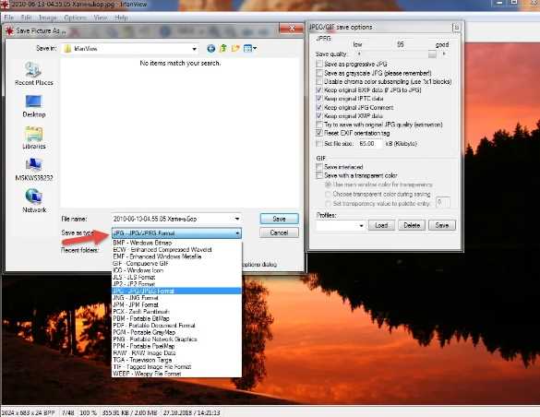Open the View menu

tap(101, 18)
